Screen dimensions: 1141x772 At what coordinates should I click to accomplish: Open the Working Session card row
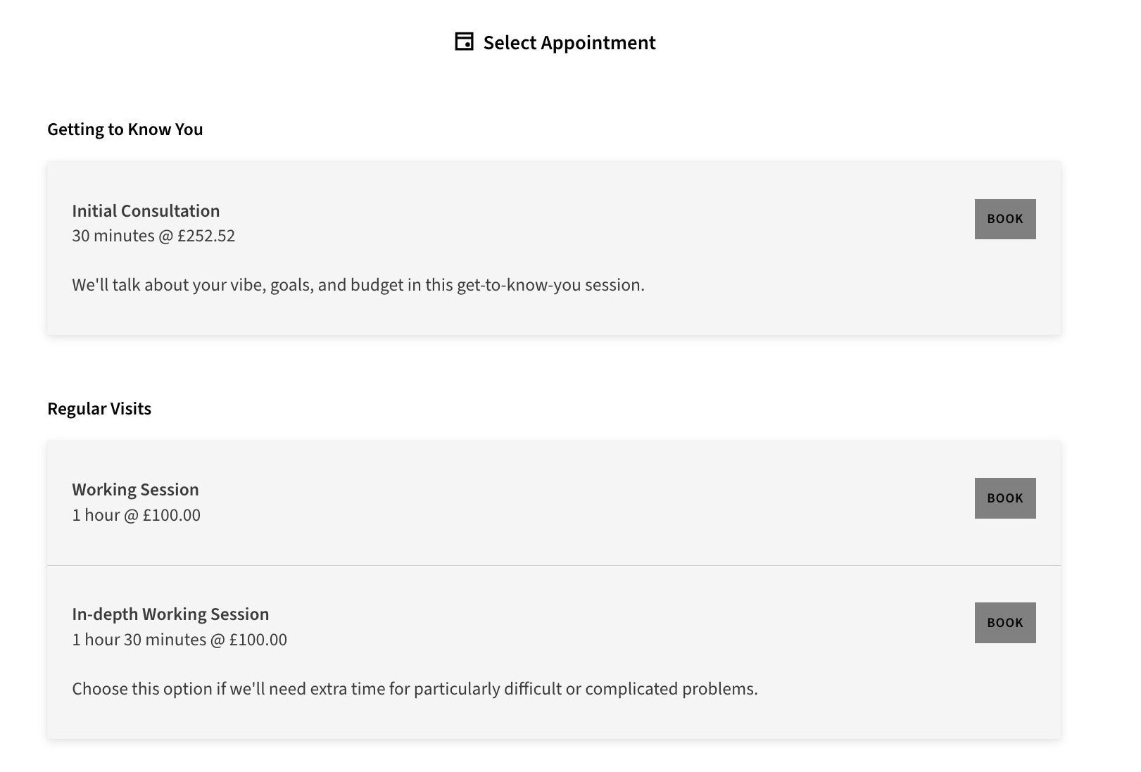pyautogui.click(x=554, y=503)
